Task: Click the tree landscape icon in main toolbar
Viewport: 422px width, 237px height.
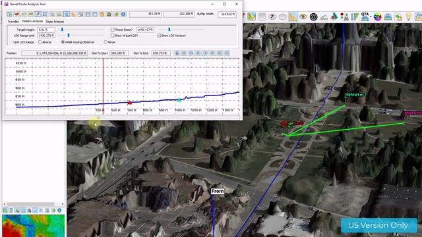Action: (398, 17)
